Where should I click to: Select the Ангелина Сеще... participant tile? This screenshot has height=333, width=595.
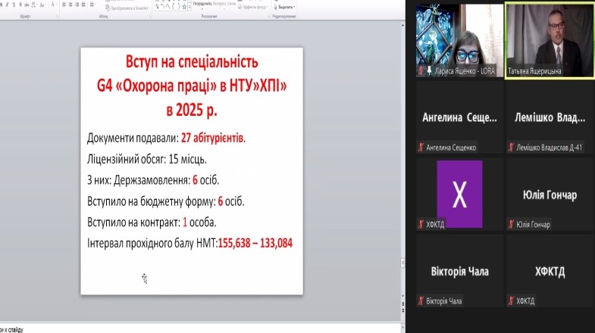tap(459, 117)
